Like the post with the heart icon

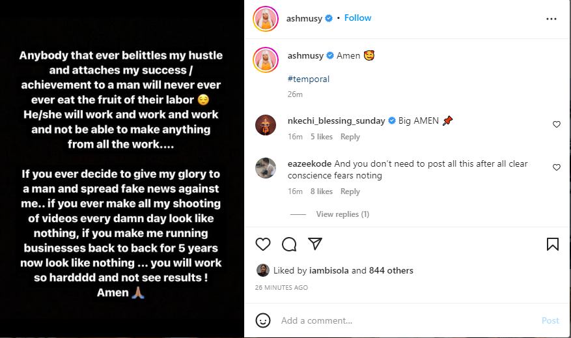263,244
